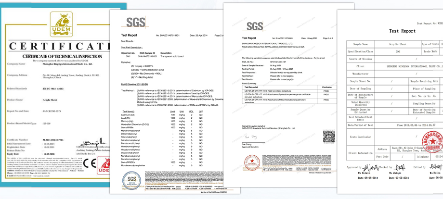This screenshot has height=199, width=443.
Task: Click the large 'Test Report' title on the rightmost document
Action: point(403,31)
